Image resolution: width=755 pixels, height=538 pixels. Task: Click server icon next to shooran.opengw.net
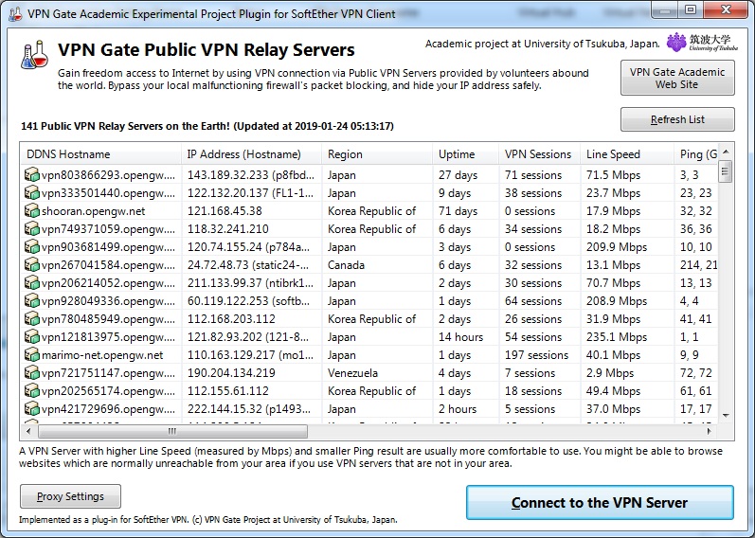click(32, 211)
